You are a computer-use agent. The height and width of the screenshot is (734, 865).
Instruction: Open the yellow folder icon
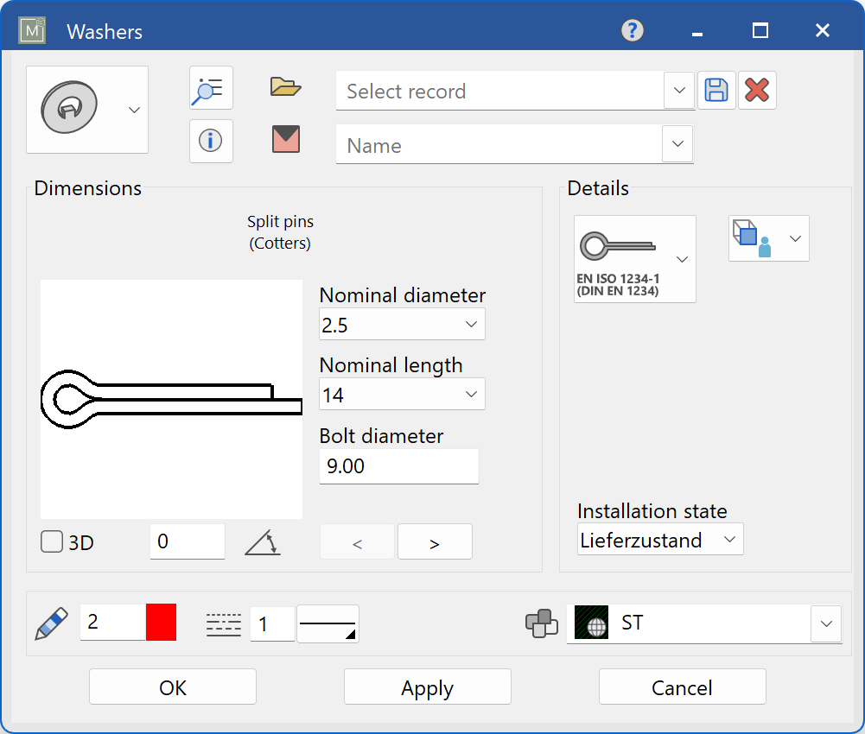pyautogui.click(x=285, y=86)
